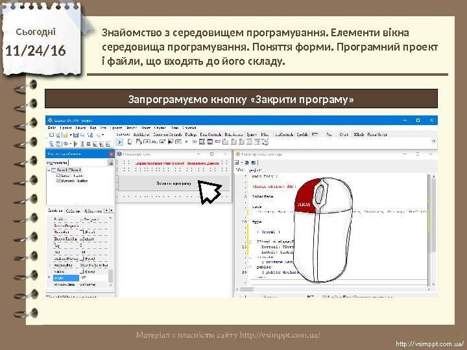Select Label1: TLabel in the component tree
Image resolution: width=467 pixels, height=350 pixels.
(x=73, y=176)
